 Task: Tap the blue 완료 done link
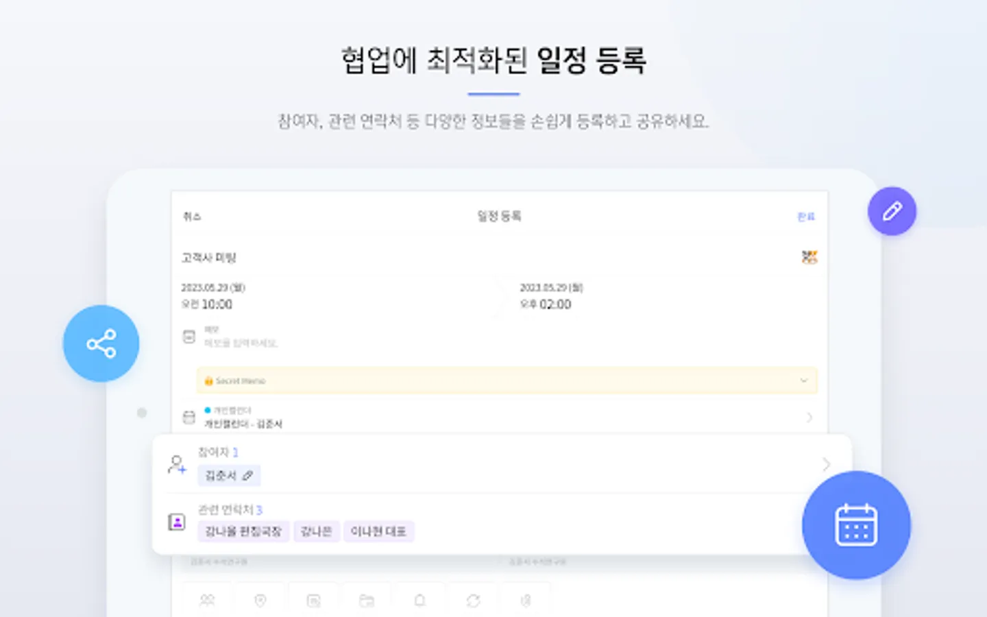tap(806, 217)
